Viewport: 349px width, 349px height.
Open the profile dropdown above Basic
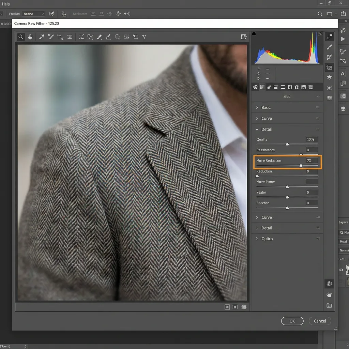287,97
